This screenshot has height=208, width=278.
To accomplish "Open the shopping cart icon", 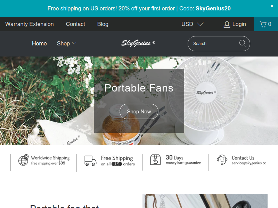I will (263, 24).
